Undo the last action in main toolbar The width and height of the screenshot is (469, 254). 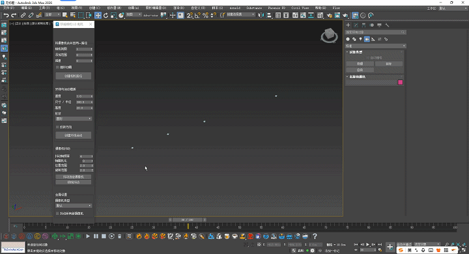6,15
